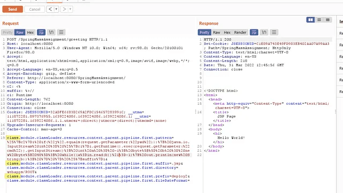
Task: Click the Referer header line
Action: pos(66,78)
